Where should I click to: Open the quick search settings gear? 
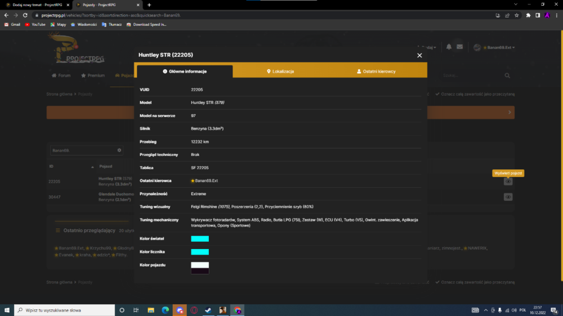click(119, 150)
